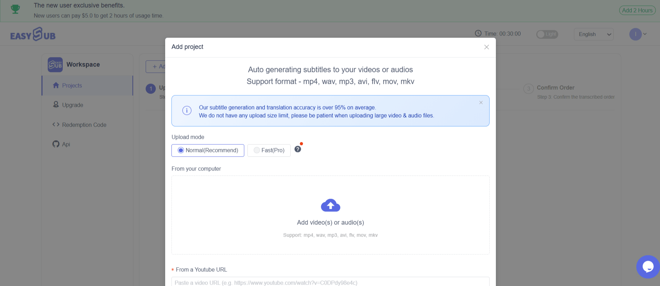This screenshot has width=660, height=286.
Task: Click the cloud upload icon
Action: (330, 205)
